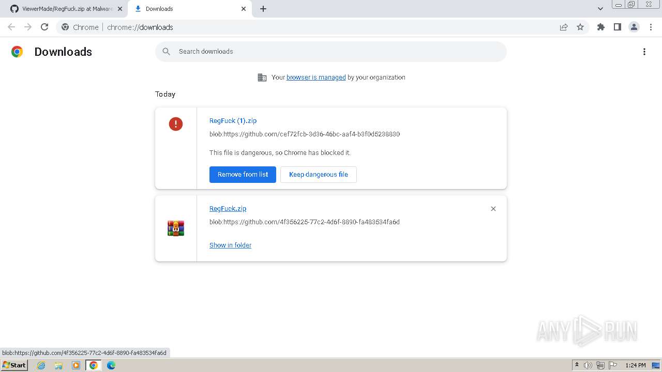Click the 1:24 PM taskbar clock
The width and height of the screenshot is (662, 372).
[x=635, y=365]
